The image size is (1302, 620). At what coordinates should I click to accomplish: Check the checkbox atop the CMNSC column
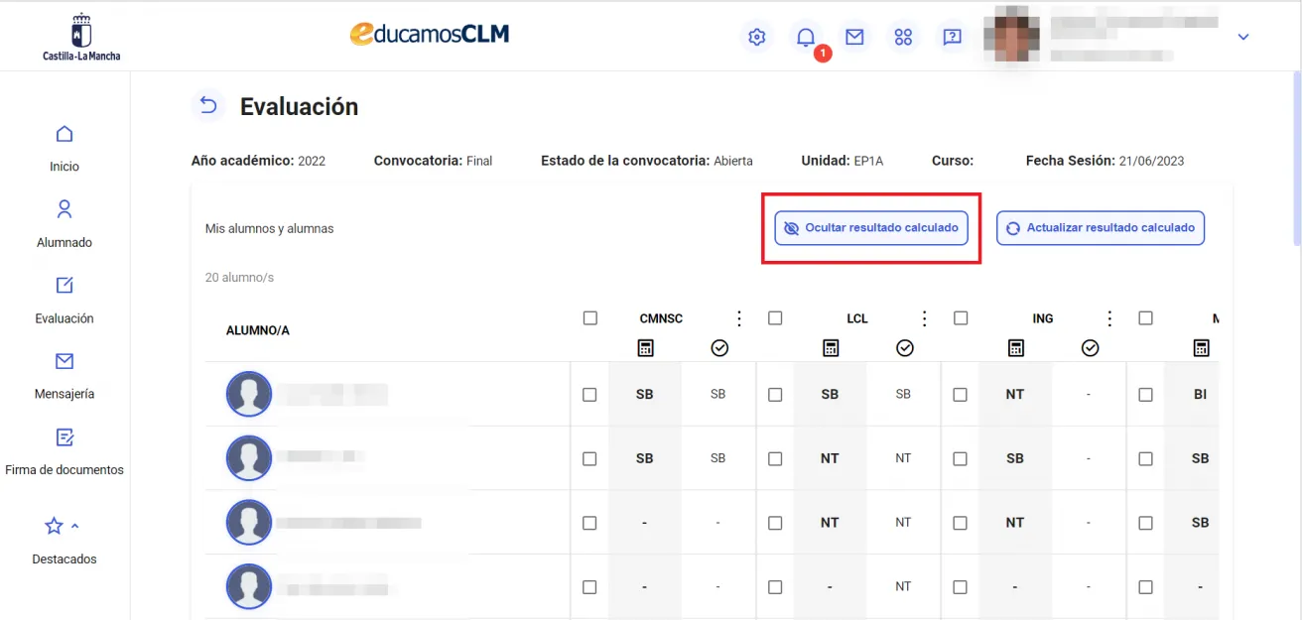[590, 317]
